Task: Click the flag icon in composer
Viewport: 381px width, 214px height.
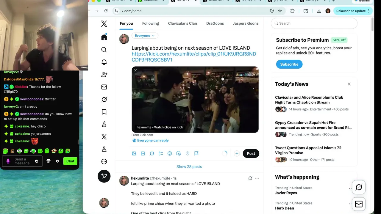Action: click(x=196, y=153)
